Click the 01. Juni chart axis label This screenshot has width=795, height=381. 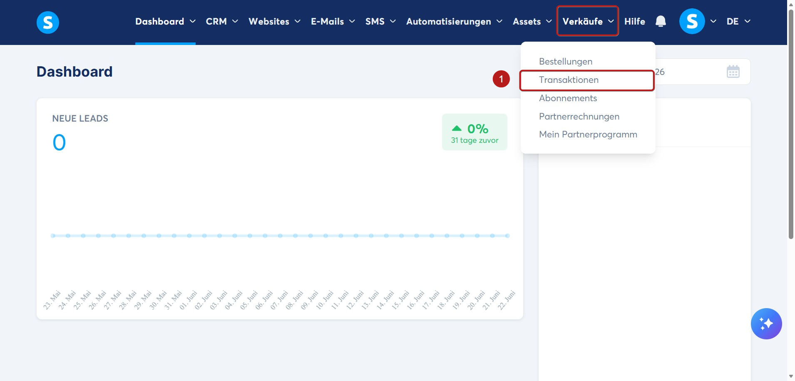tap(188, 300)
